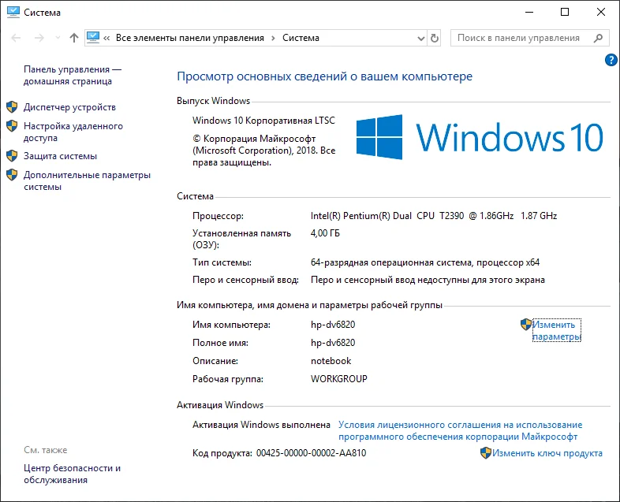Click the memory value 4,00 ГБ
The width and height of the screenshot is (620, 502).
[325, 233]
